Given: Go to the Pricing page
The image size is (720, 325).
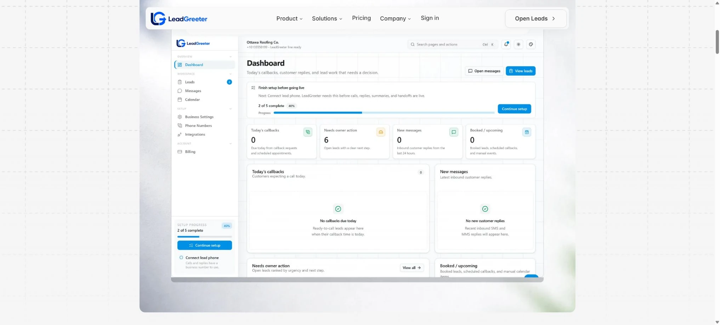Looking at the screenshot, I should (361, 18).
